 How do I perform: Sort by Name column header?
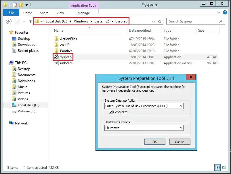[88, 31]
